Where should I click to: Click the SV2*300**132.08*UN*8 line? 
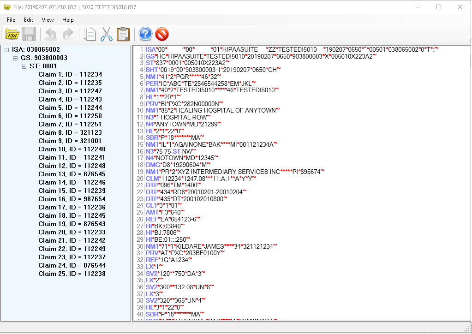(x=179, y=287)
